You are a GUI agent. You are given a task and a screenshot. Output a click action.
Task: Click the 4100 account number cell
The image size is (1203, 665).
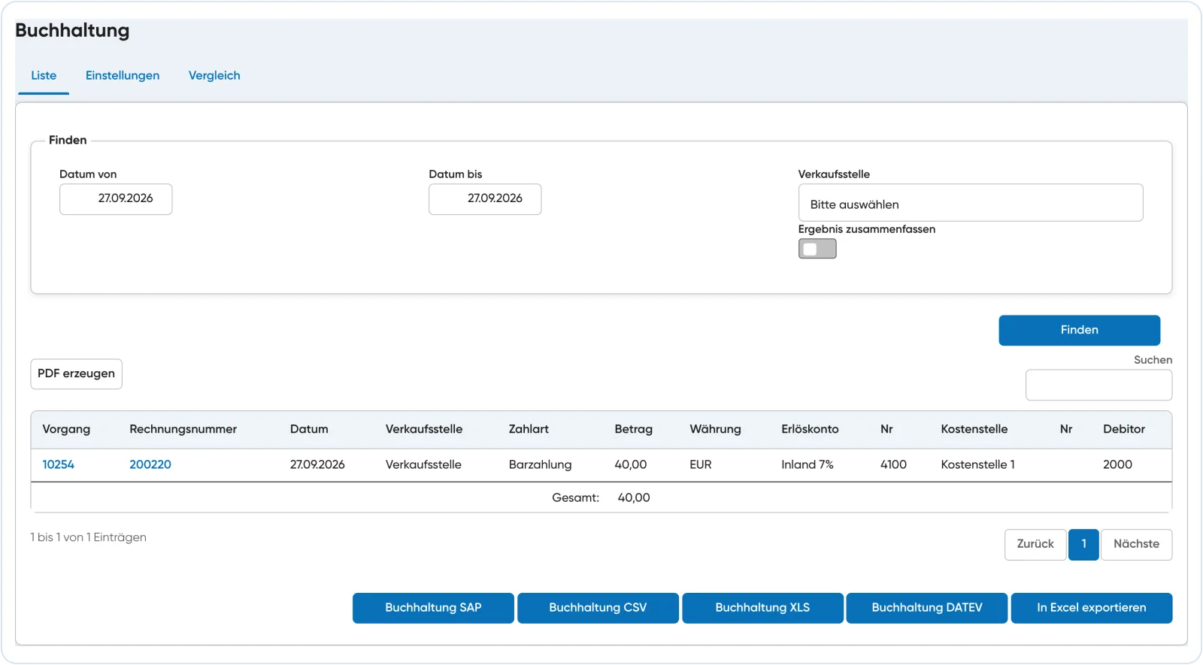pyautogui.click(x=893, y=465)
